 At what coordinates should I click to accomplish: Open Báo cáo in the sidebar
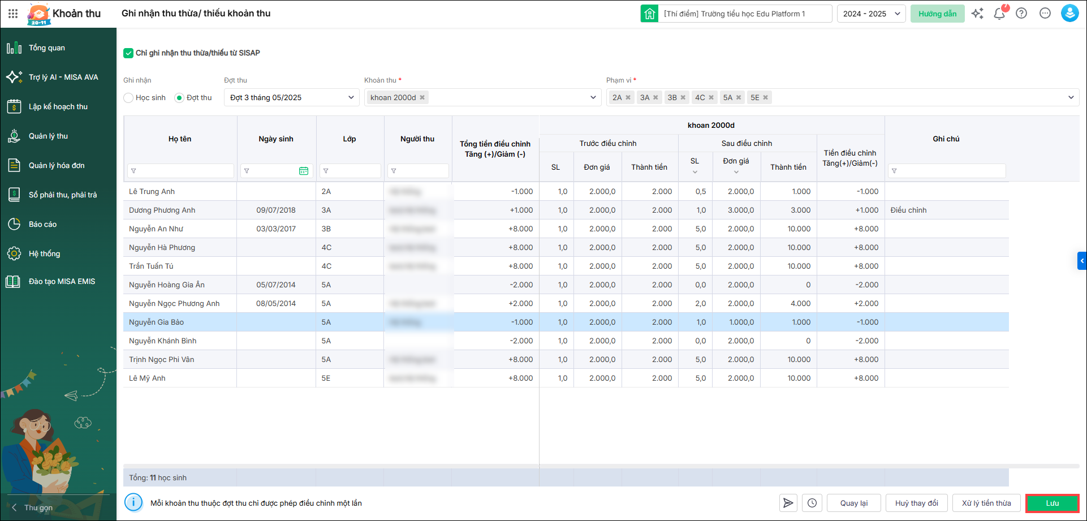click(x=43, y=225)
